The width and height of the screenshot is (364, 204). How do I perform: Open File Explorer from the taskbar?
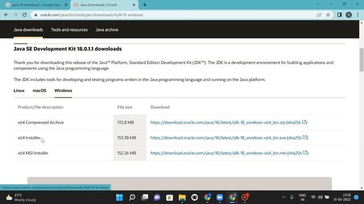pyautogui.click(x=182, y=197)
